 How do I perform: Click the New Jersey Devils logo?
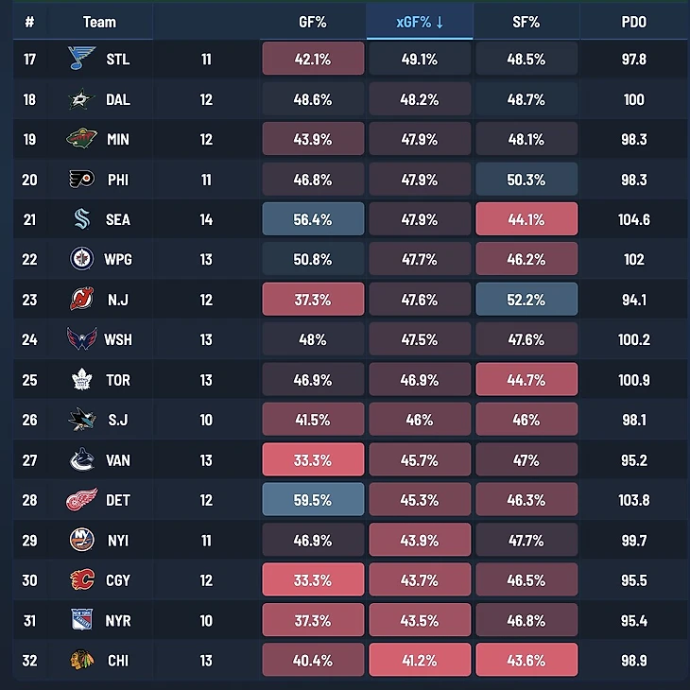pos(82,300)
